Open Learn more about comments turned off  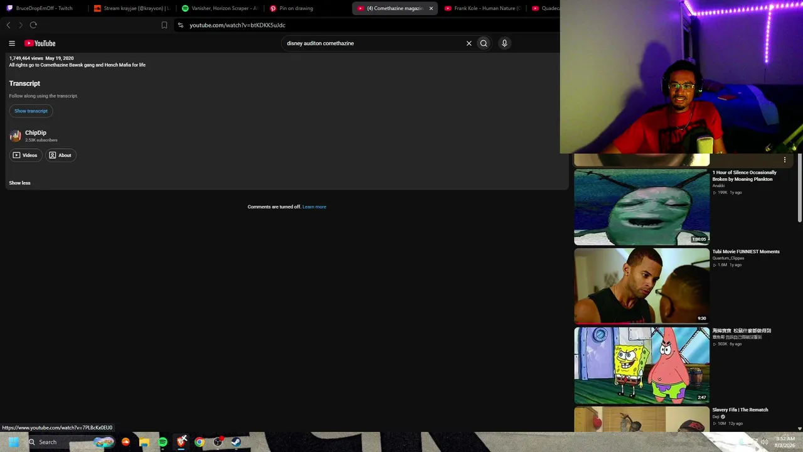click(x=314, y=207)
